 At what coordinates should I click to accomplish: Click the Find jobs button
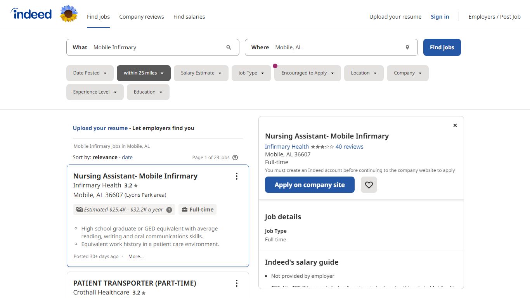click(x=442, y=47)
